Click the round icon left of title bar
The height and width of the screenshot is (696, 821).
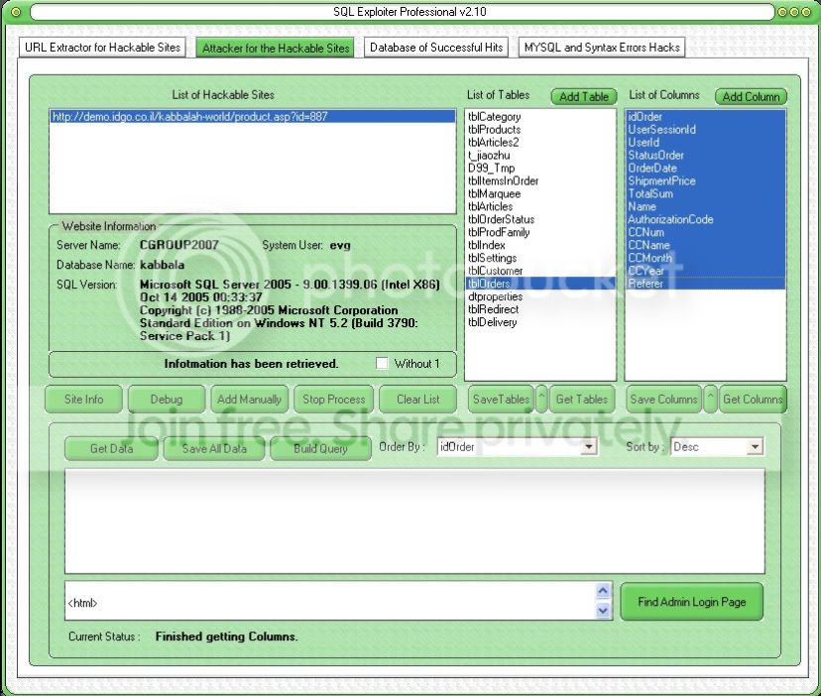tap(16, 12)
